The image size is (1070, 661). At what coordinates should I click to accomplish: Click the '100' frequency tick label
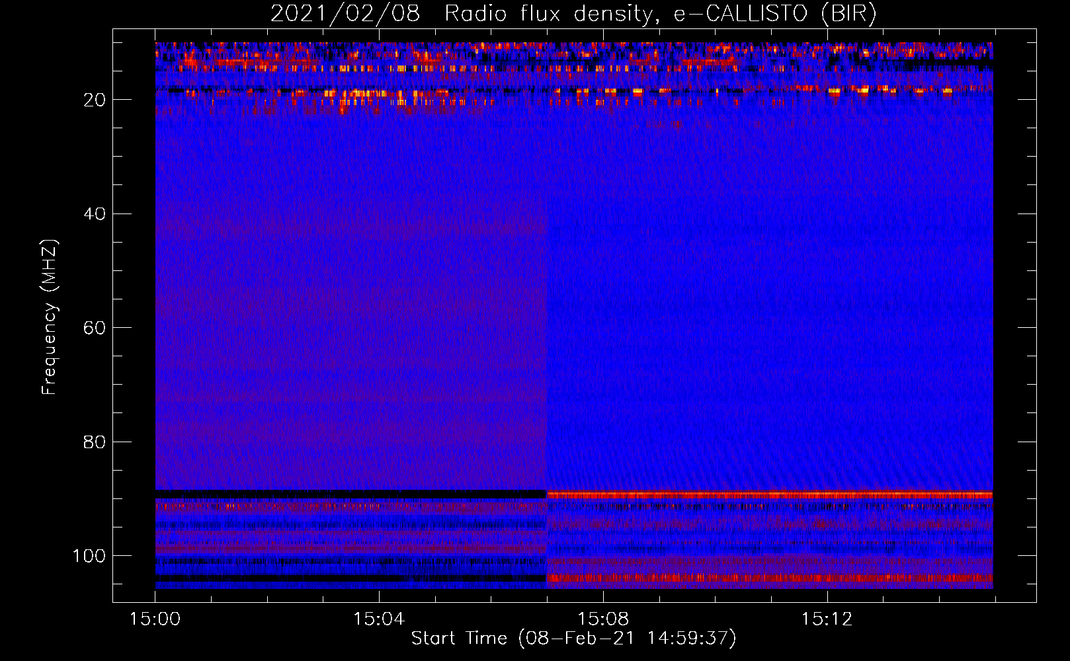click(x=89, y=556)
